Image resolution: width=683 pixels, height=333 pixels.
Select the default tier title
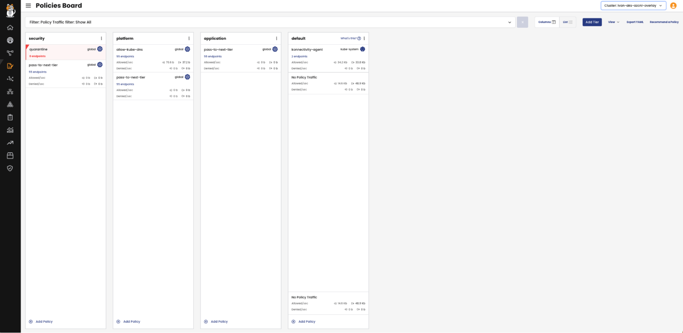[x=298, y=38]
